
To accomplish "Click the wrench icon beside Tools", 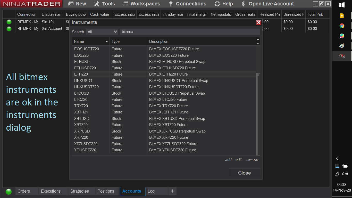I will point(97,4).
